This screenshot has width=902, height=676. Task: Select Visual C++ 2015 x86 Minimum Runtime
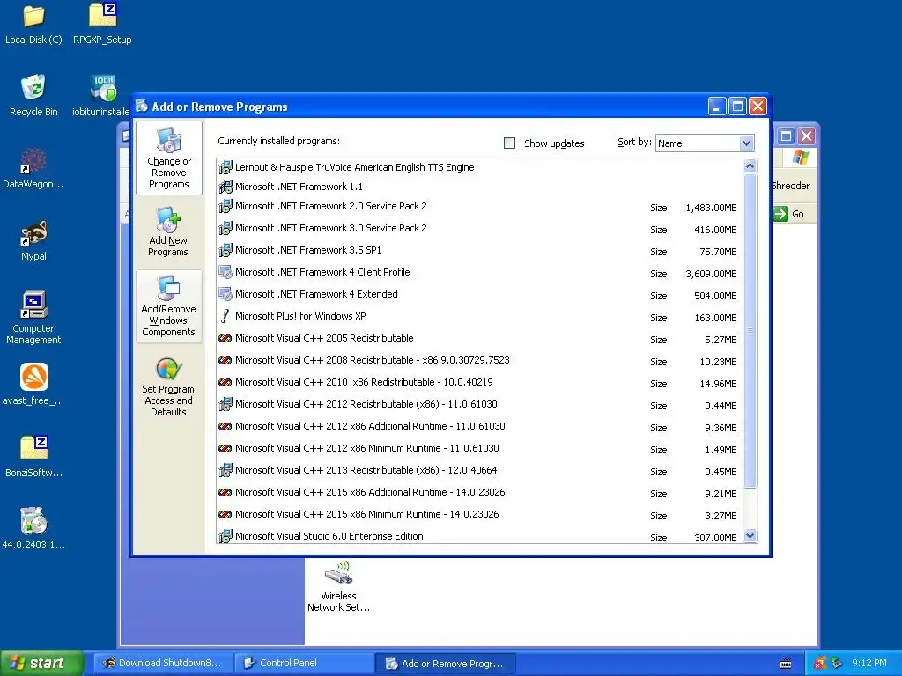(x=479, y=514)
